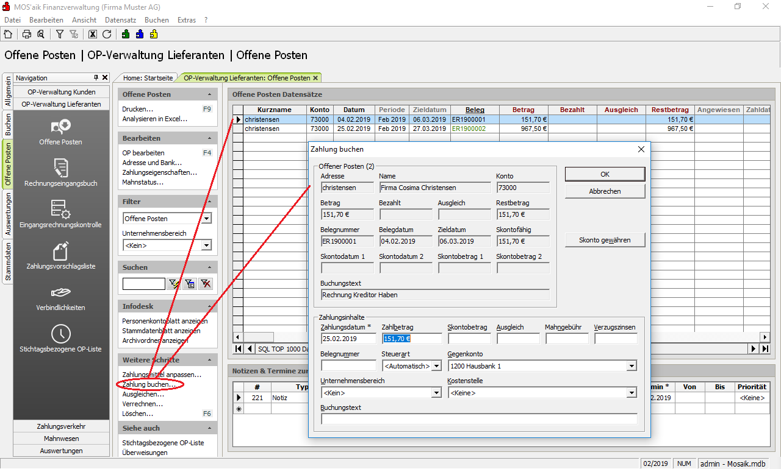Click the Skonto gewähren button
Screen dimensions: 781x469
[x=604, y=240]
